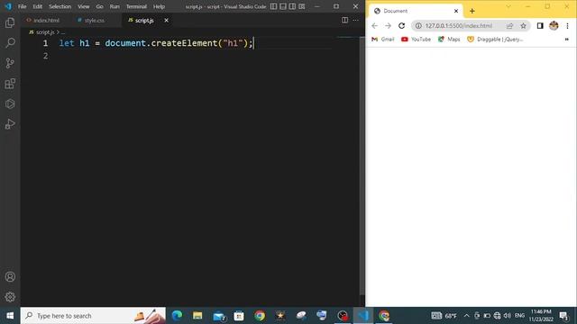Open Microsoft Store from taskbar

click(239, 316)
